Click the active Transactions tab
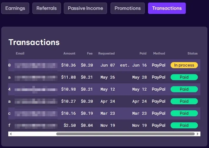209x148 pixels. [167, 8]
